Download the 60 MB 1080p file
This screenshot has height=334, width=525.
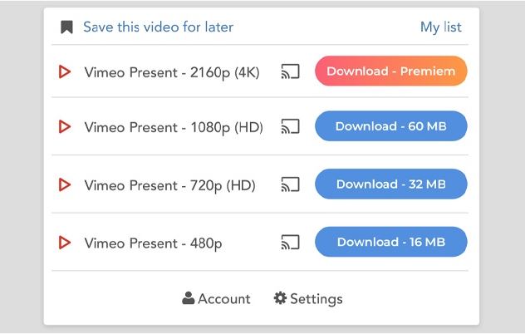pyautogui.click(x=390, y=126)
